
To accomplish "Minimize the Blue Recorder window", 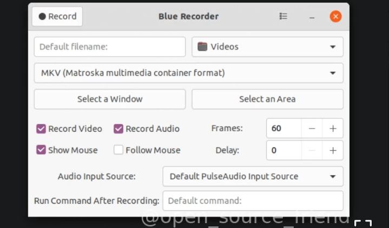I will (x=312, y=17).
